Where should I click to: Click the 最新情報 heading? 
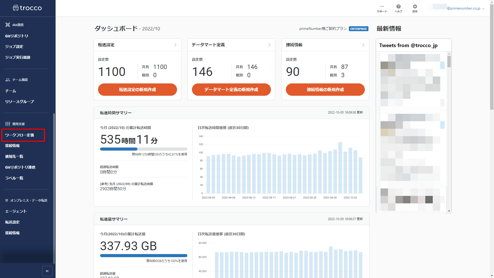tap(389, 29)
